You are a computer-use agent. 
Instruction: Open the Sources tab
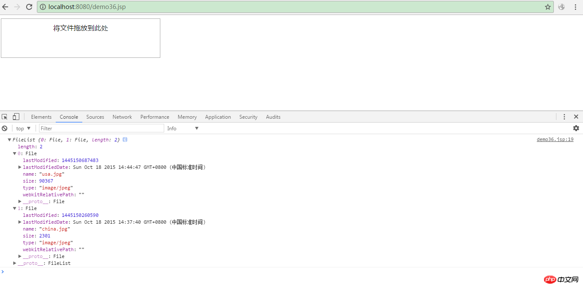95,117
